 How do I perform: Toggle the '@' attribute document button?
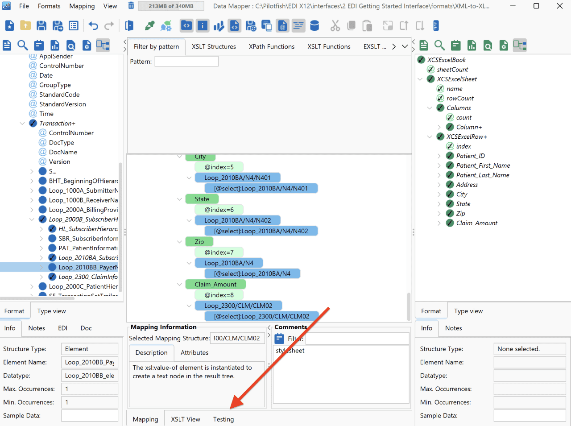pyautogui.click(x=282, y=26)
